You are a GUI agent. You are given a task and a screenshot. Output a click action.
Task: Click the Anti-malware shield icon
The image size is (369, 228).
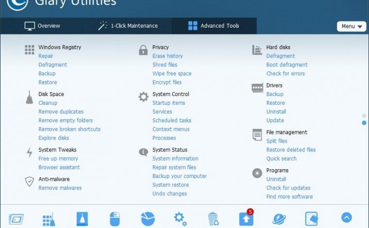(30, 182)
